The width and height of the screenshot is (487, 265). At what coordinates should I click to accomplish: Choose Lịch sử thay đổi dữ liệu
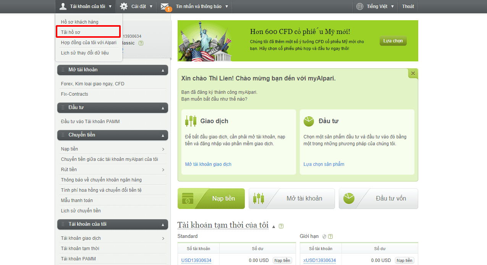pos(85,53)
